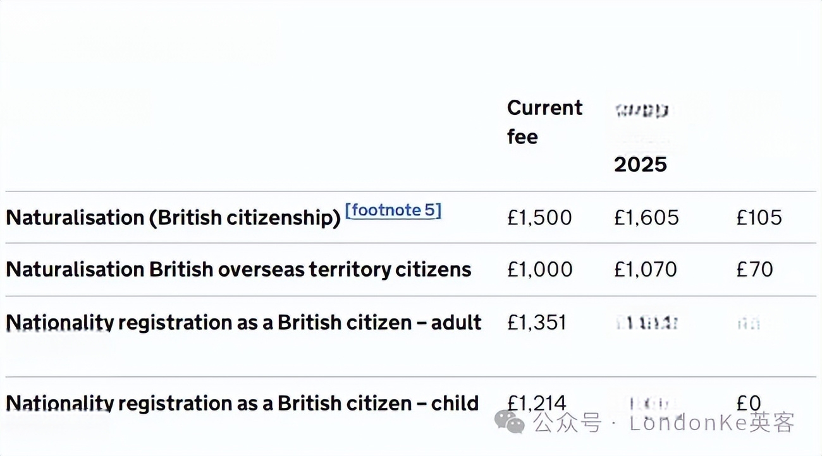Select the £70 increase value
822x456 pixels.
coord(754,270)
